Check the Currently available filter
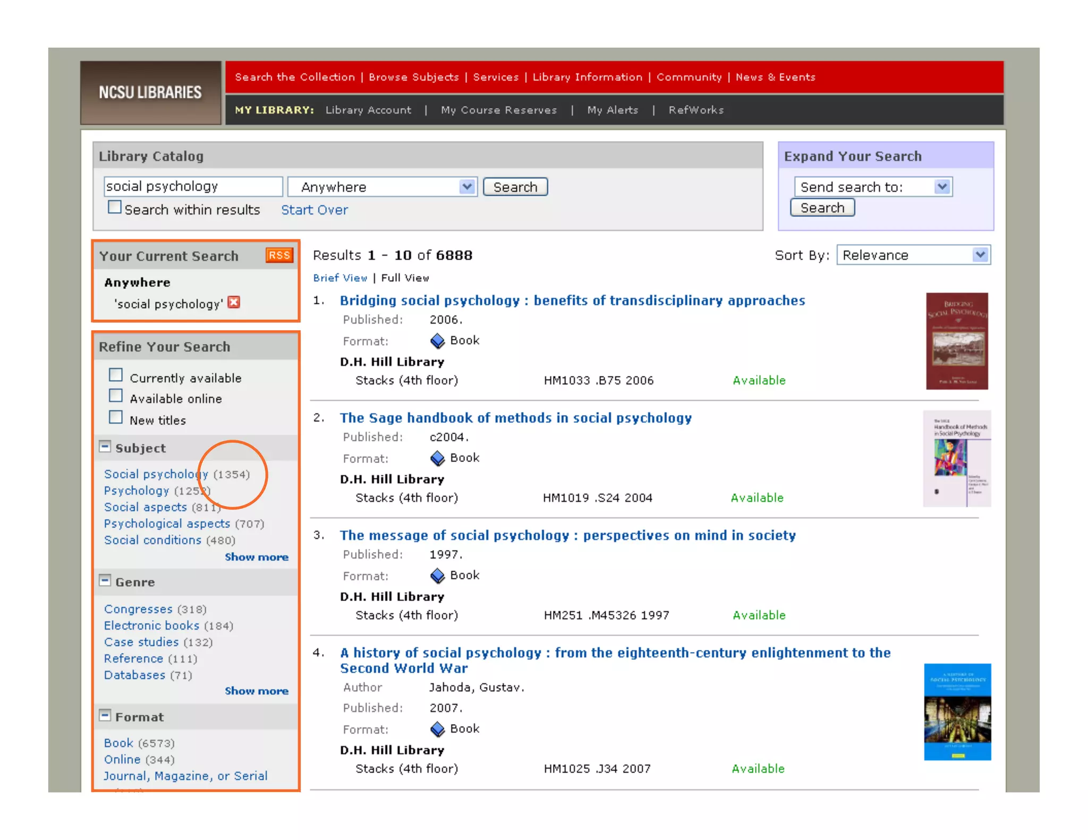This screenshot has width=1088, height=840. coord(116,375)
